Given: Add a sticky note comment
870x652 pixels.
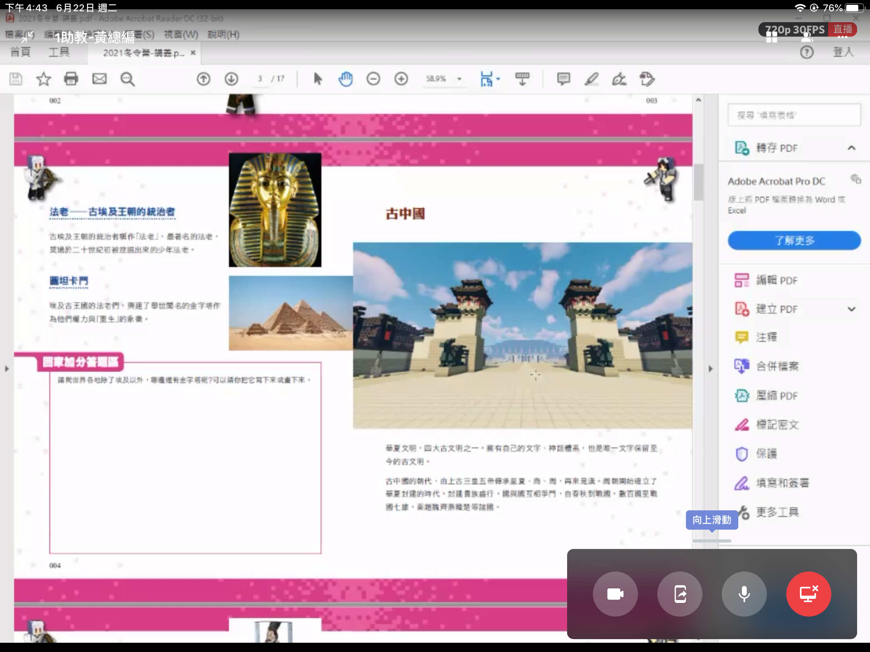Looking at the screenshot, I should click(x=563, y=79).
